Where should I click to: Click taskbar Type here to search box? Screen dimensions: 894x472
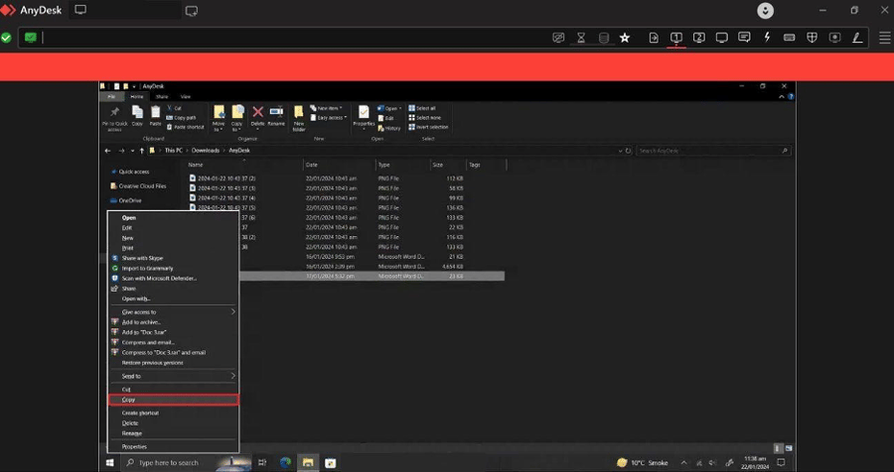169,462
